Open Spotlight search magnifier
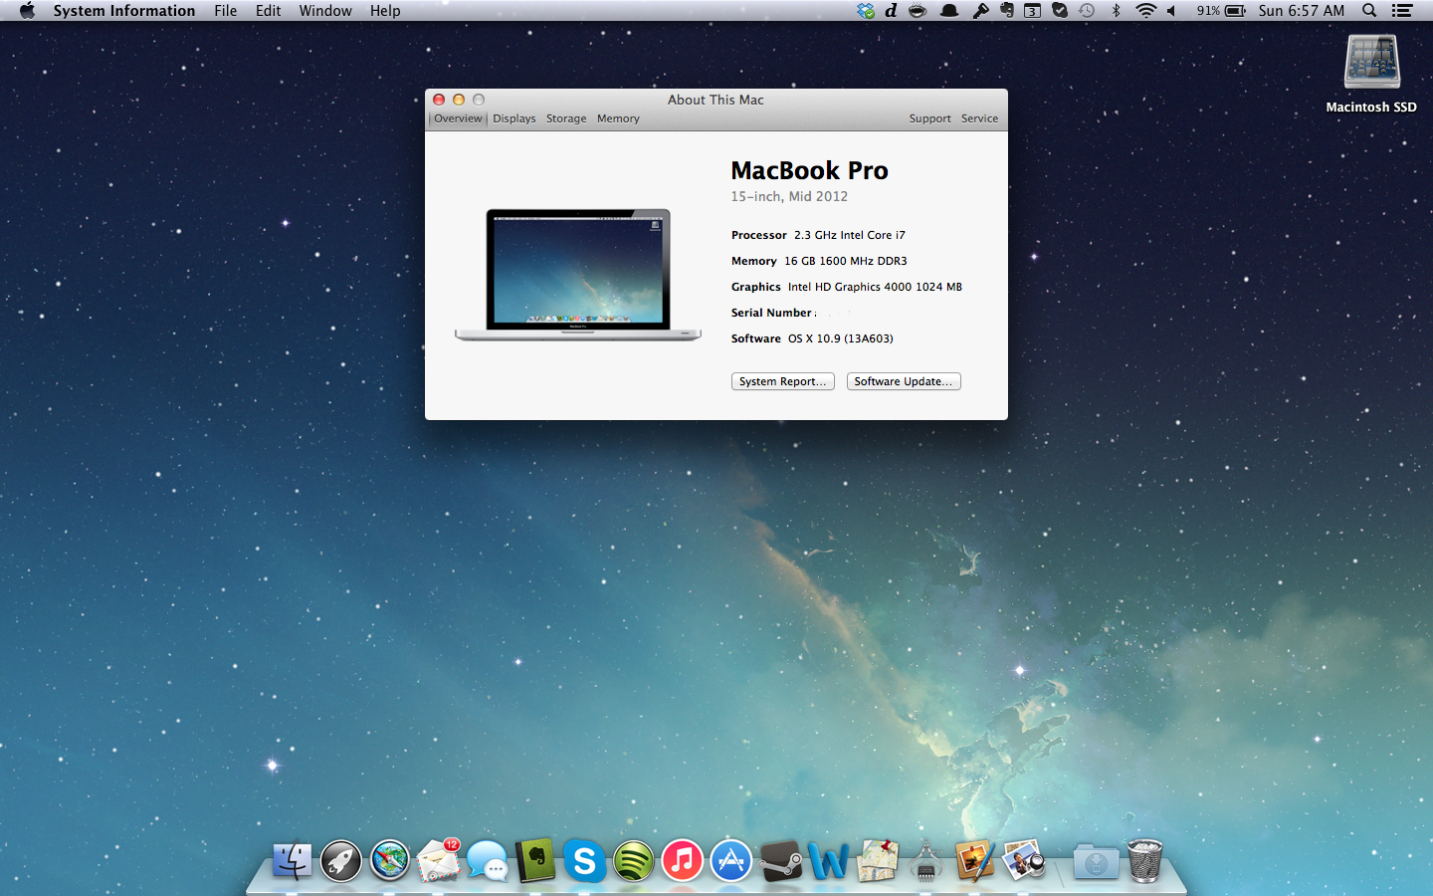The height and width of the screenshot is (896, 1433). tap(1369, 11)
